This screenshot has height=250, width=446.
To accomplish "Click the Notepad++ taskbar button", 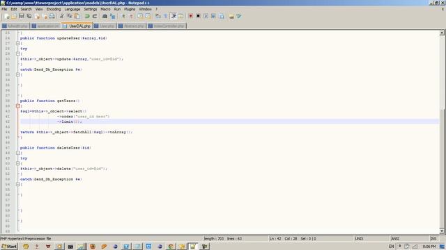I will [x=192, y=247].
